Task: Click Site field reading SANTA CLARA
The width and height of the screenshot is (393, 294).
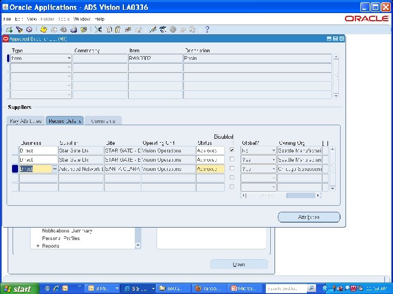Action: coord(122,169)
